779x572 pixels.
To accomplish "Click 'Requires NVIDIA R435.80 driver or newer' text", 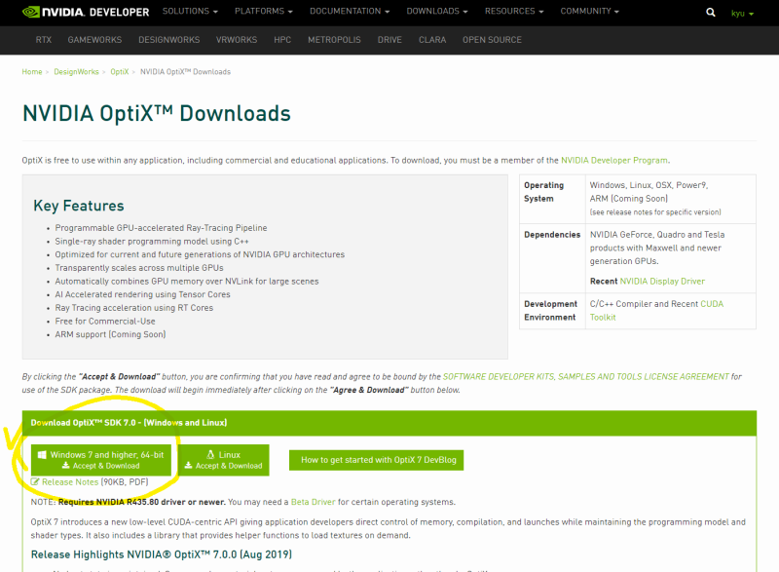I will coord(141,502).
